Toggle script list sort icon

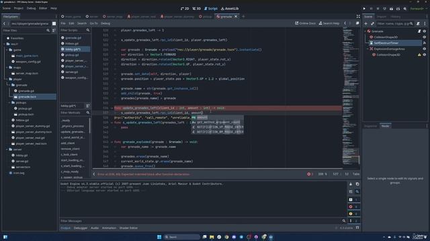(88, 106)
